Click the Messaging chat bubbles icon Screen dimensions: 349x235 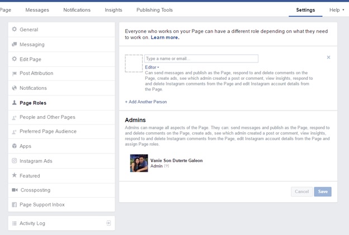[x=15, y=44]
